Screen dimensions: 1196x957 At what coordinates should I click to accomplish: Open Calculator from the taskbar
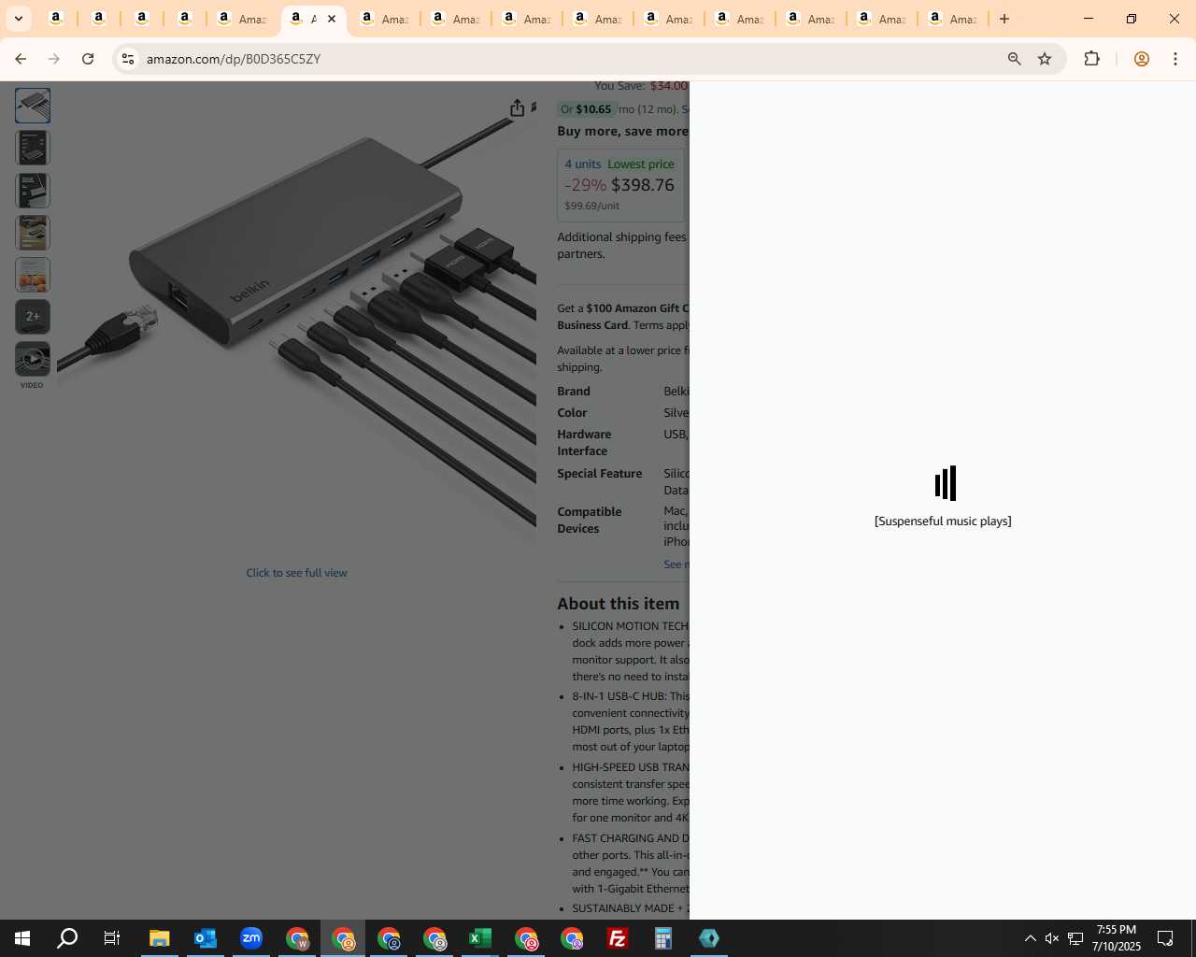point(663,938)
